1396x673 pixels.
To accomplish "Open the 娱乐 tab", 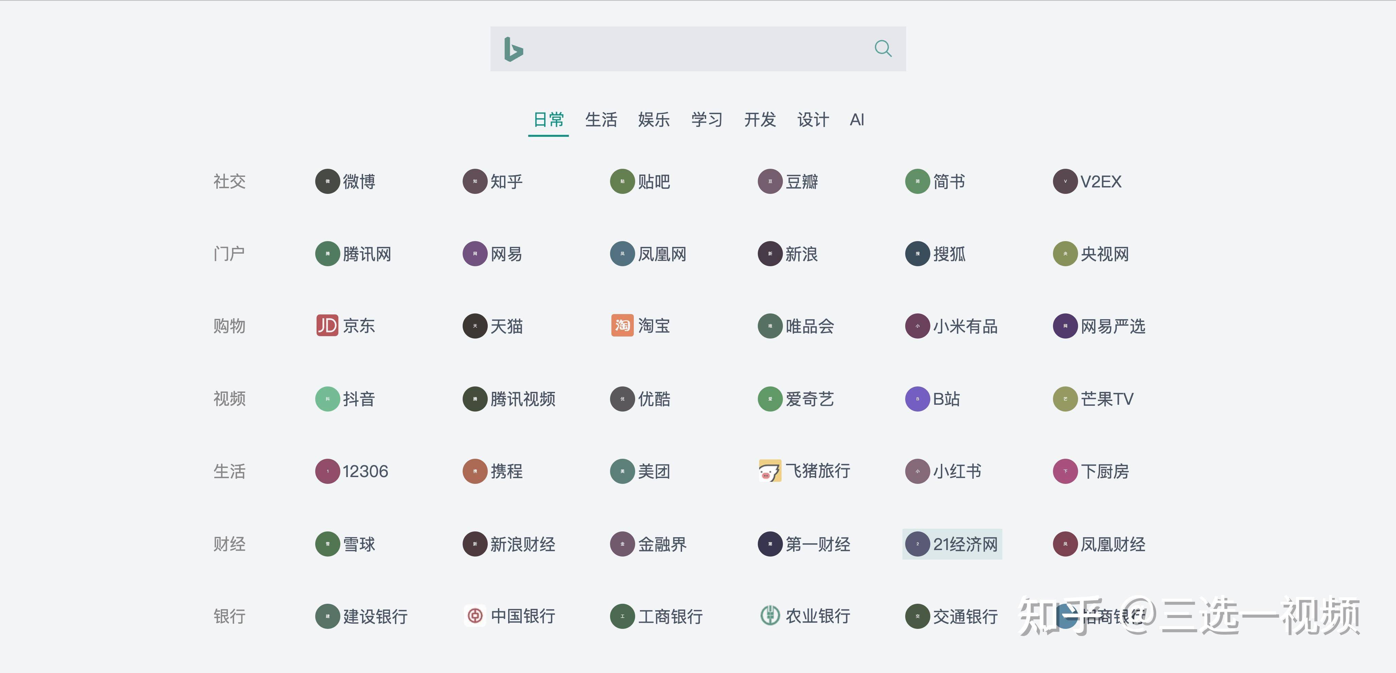I will pyautogui.click(x=654, y=119).
